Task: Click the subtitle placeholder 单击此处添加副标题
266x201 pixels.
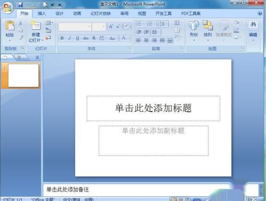Action: pos(153,141)
